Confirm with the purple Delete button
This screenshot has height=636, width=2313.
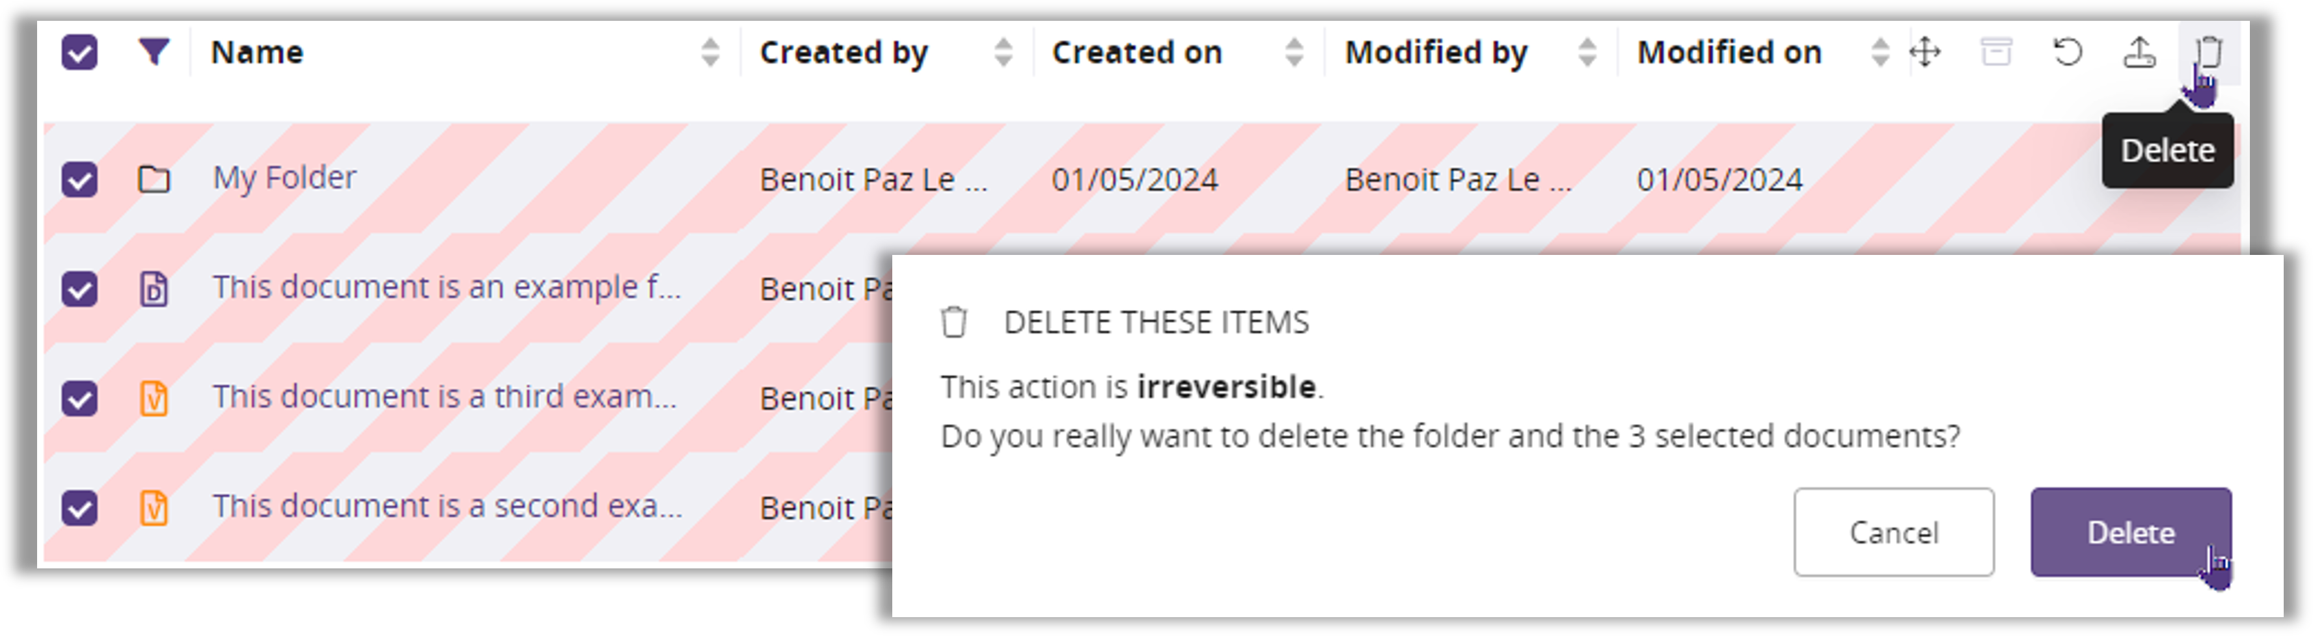(2131, 532)
